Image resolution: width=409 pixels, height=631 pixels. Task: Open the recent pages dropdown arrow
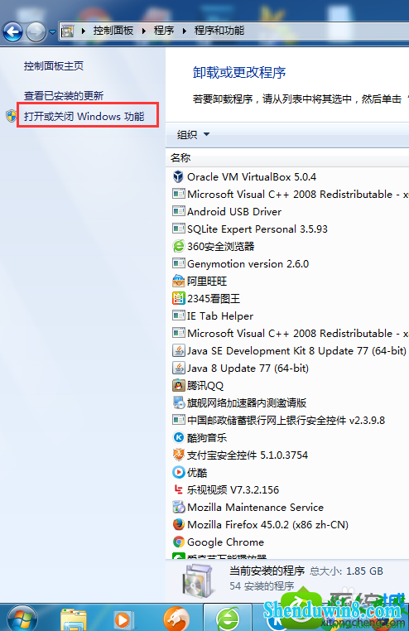tap(52, 31)
